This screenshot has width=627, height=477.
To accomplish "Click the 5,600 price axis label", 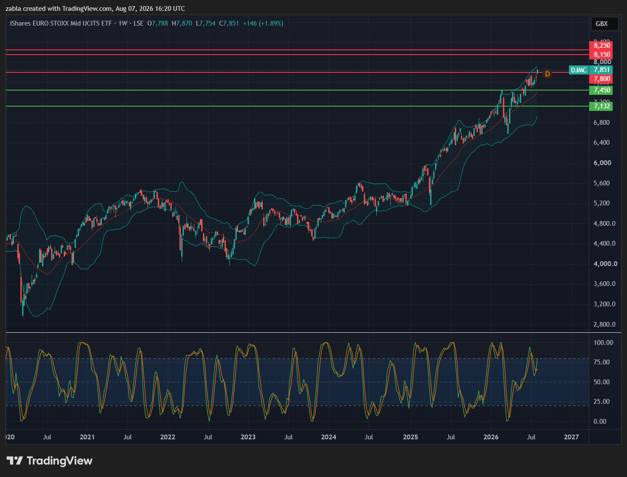I will point(601,183).
